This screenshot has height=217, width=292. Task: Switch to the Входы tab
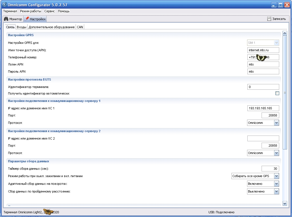22,27
